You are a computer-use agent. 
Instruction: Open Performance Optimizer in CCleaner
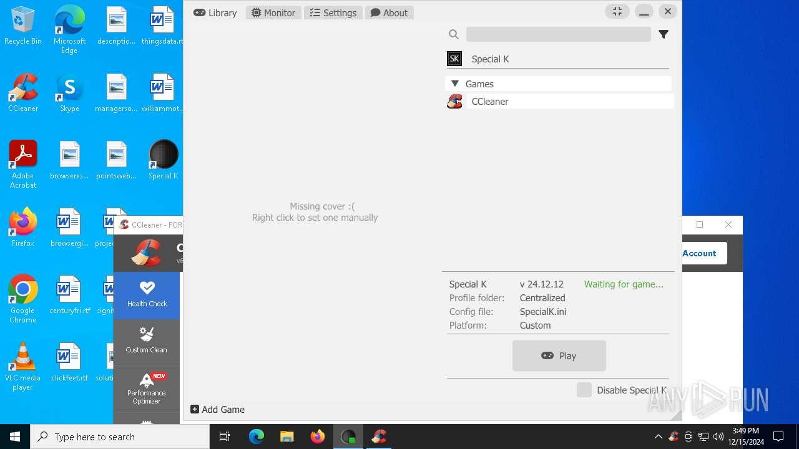click(x=147, y=388)
